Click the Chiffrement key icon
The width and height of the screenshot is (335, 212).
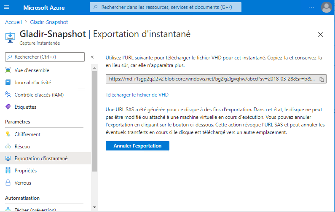pyautogui.click(x=8, y=134)
